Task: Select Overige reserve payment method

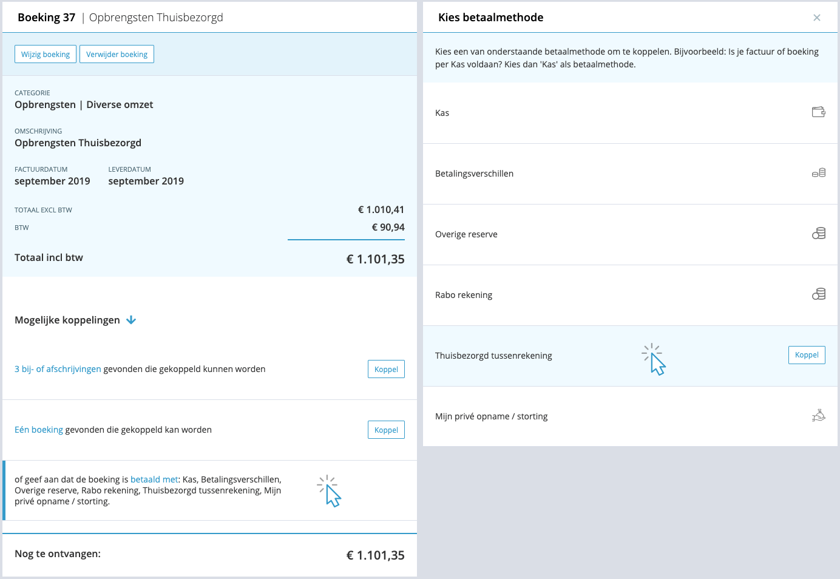Action: click(x=630, y=234)
